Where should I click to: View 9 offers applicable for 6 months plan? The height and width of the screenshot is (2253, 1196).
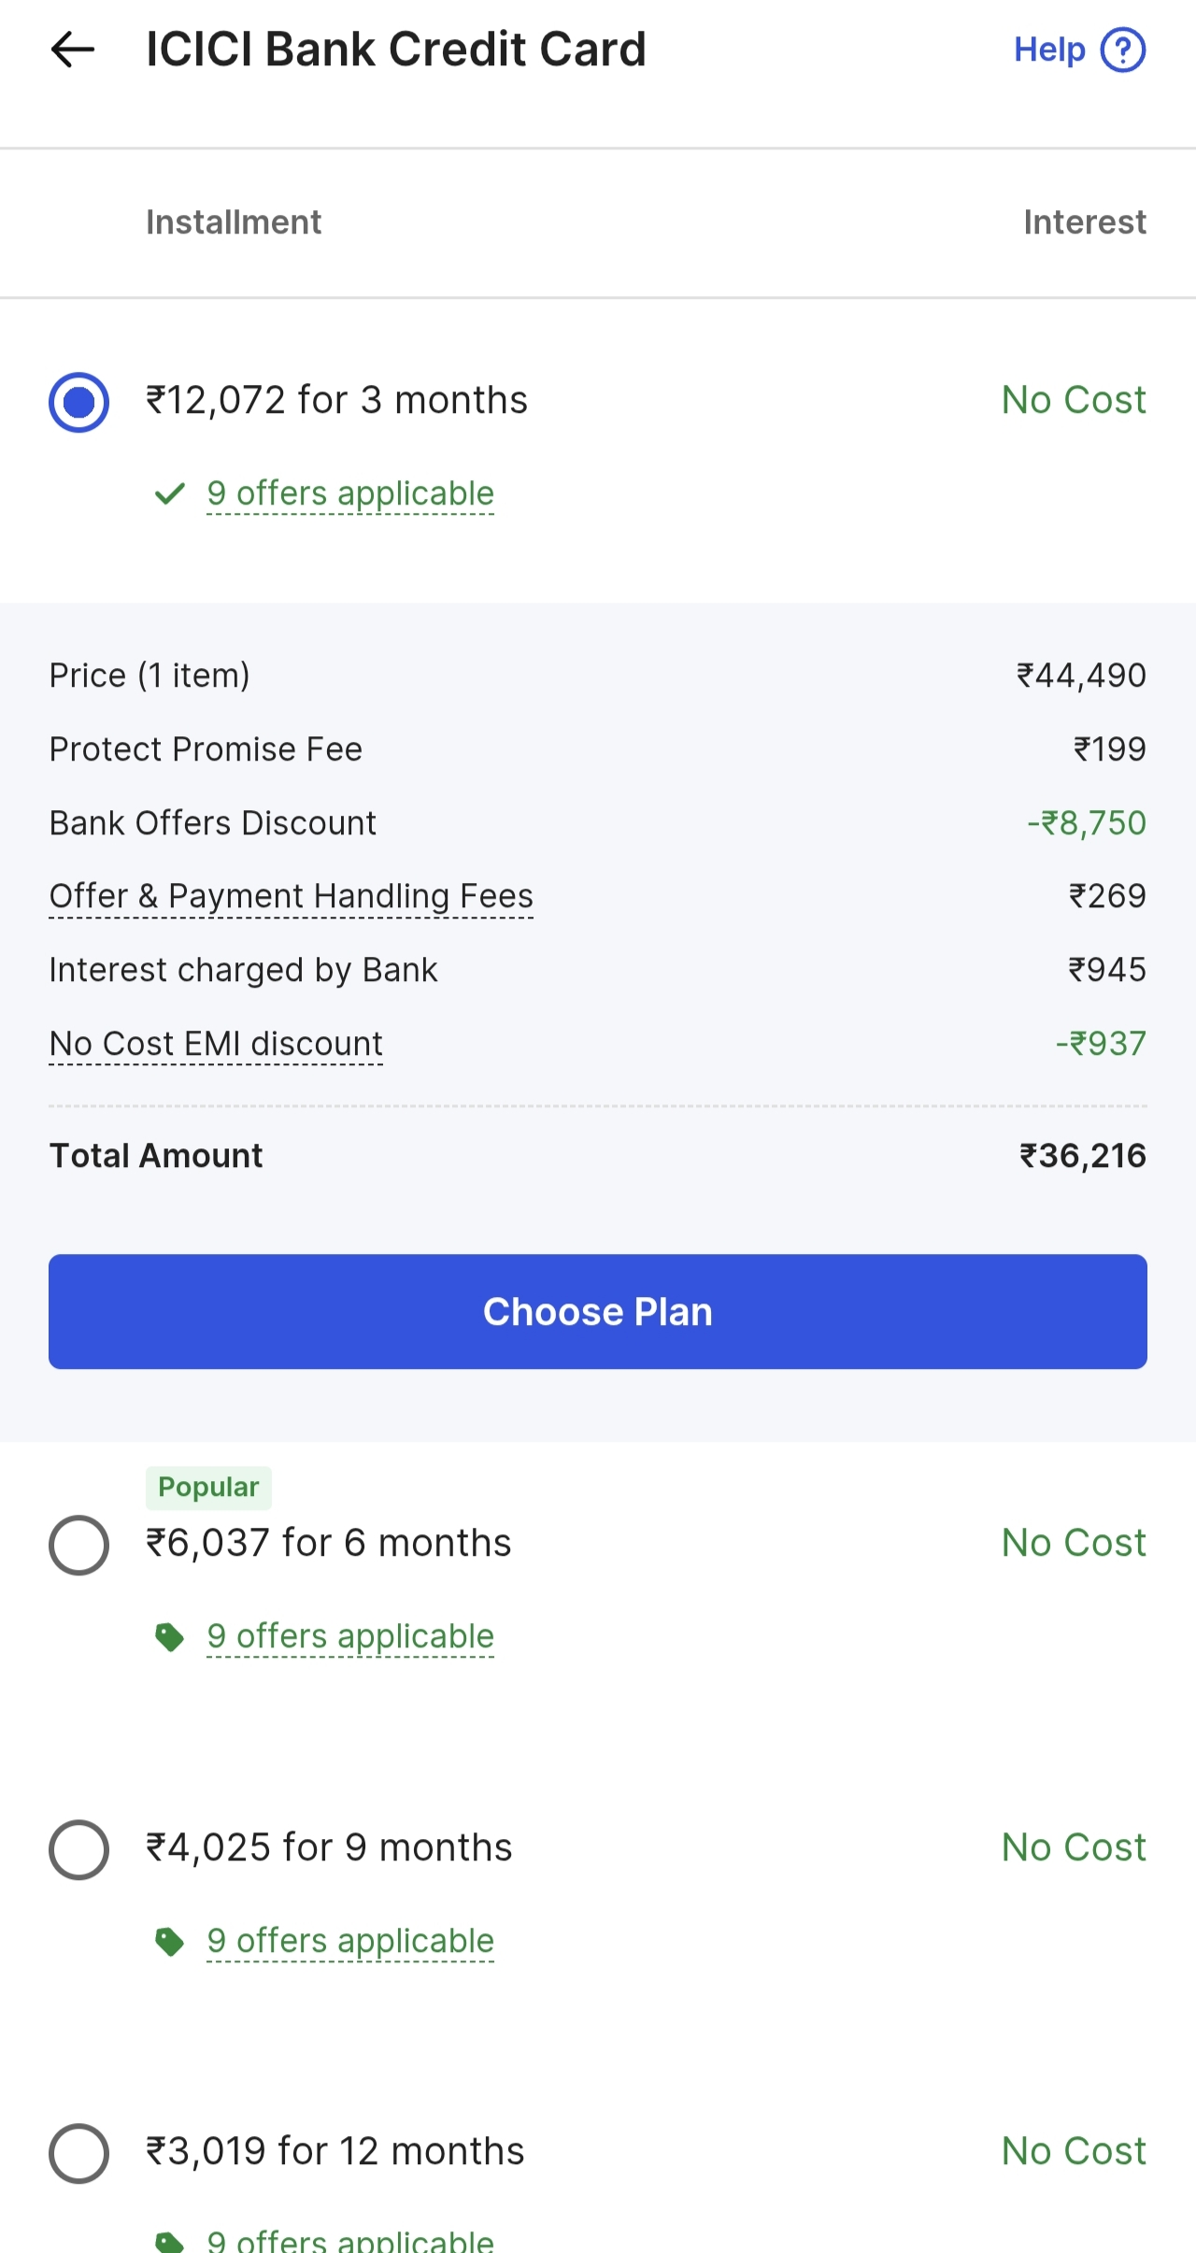350,1636
